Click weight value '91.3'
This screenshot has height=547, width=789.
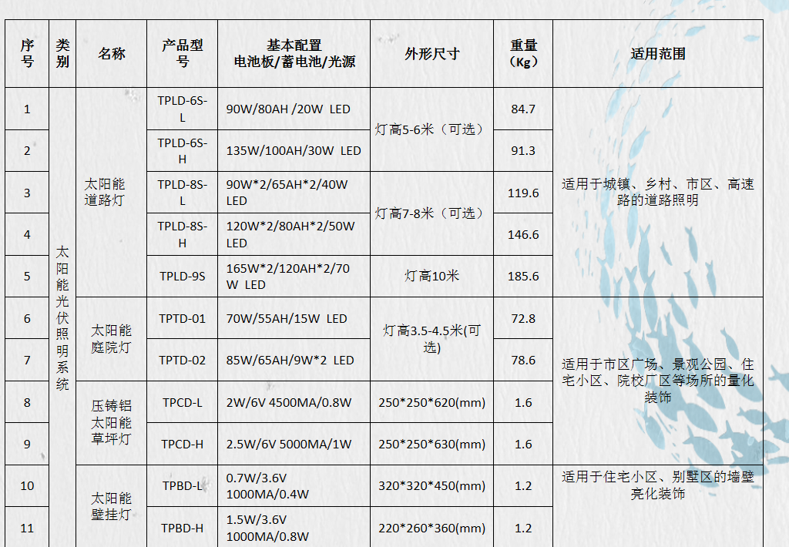tap(523, 150)
